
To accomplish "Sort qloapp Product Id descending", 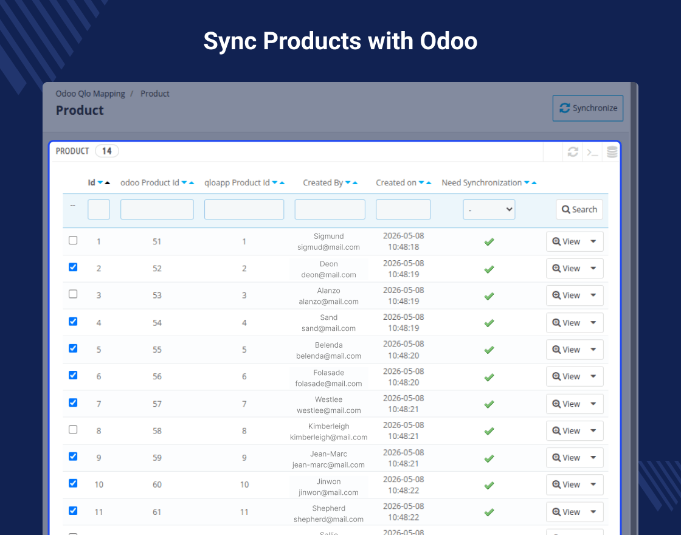I will click(274, 183).
